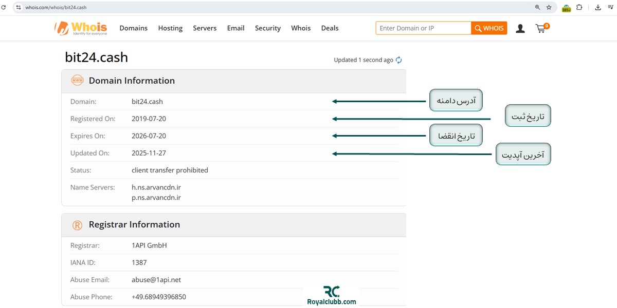The height and width of the screenshot is (308, 617).
Task: Open the Security menu
Action: (267, 28)
